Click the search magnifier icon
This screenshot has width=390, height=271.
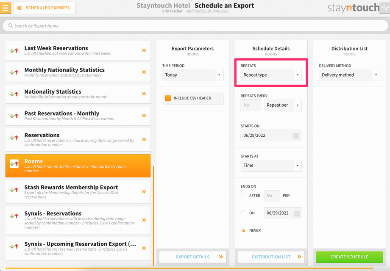(x=11, y=25)
